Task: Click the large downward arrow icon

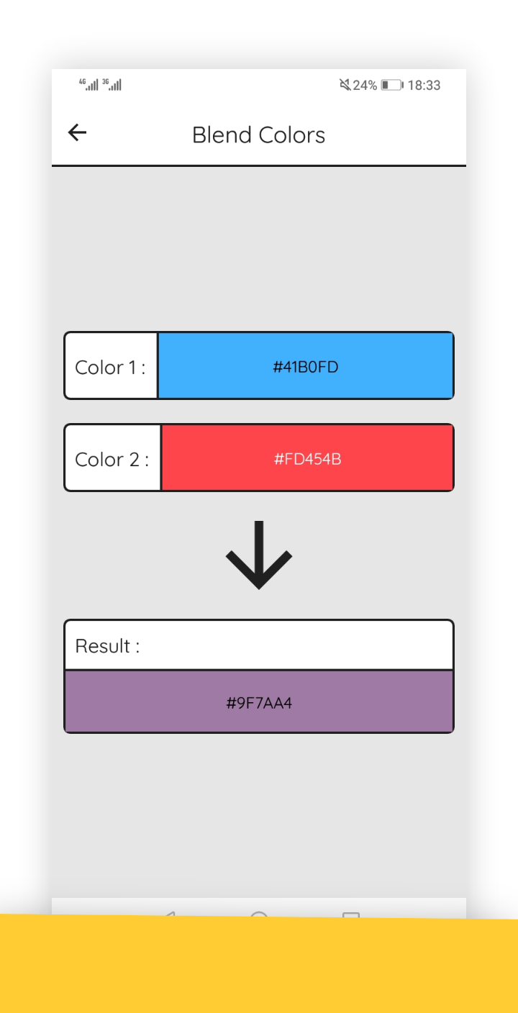Action: 259,555
